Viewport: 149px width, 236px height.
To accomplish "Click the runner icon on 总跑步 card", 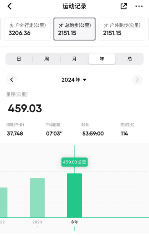I will 61,25.
